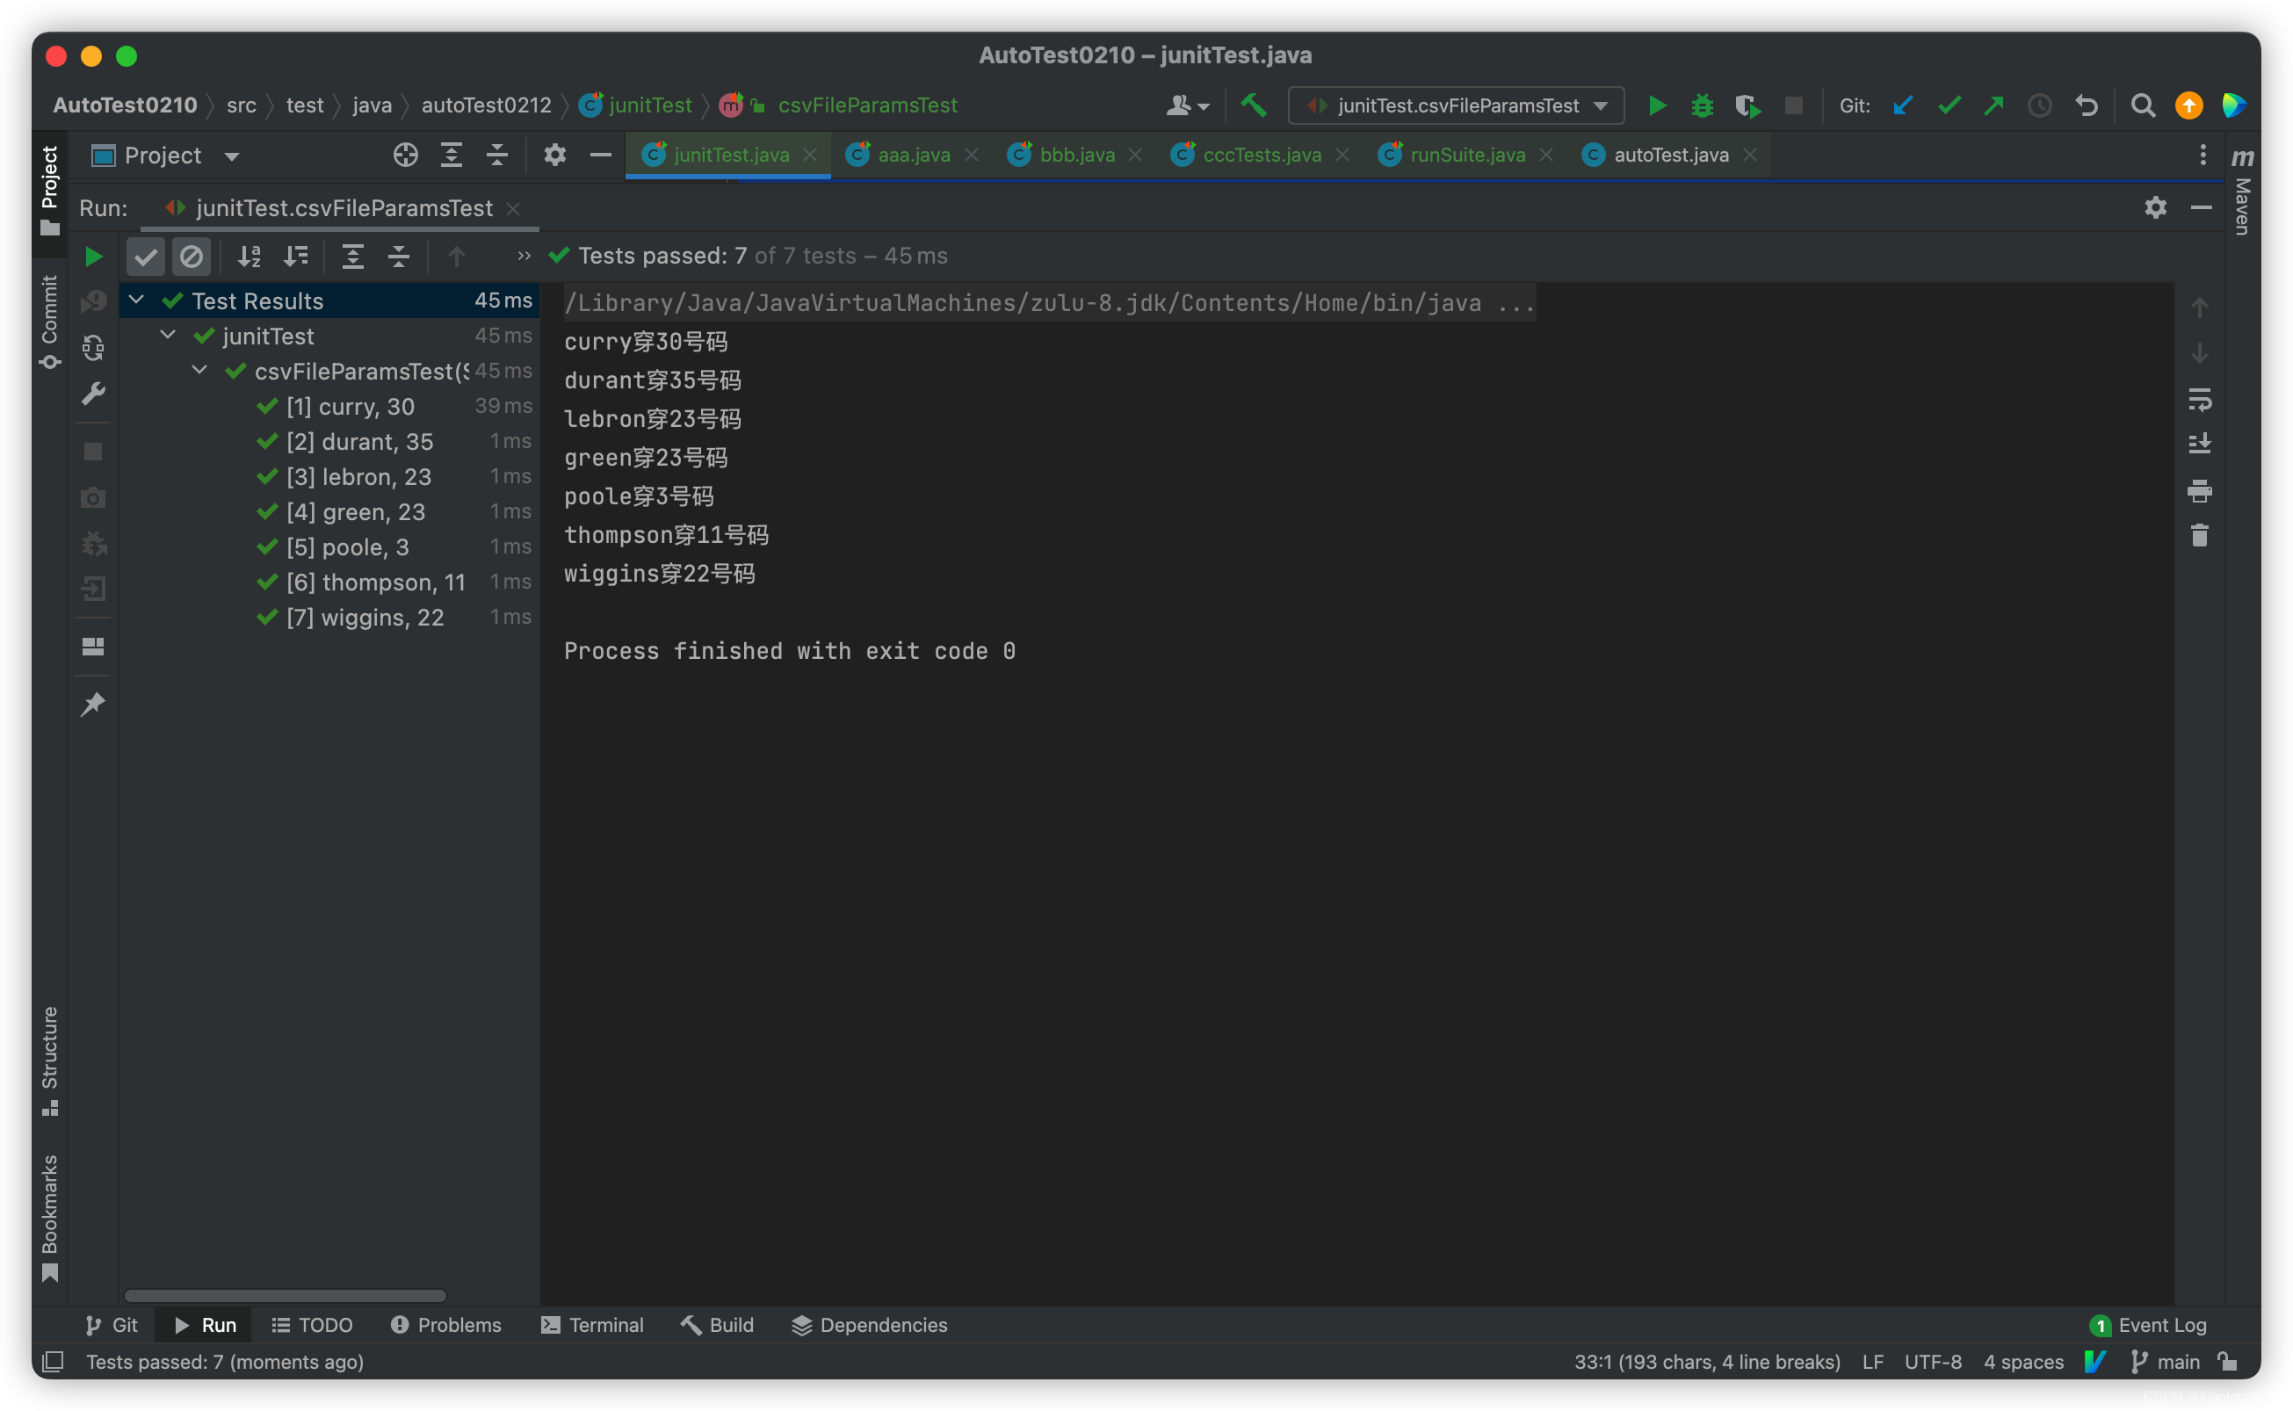Select test row [1] curry, 30

coord(329,407)
